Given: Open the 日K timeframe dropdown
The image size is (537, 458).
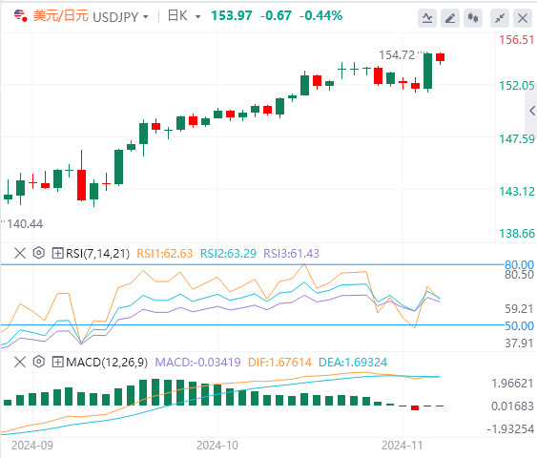Looking at the screenshot, I should point(184,16).
